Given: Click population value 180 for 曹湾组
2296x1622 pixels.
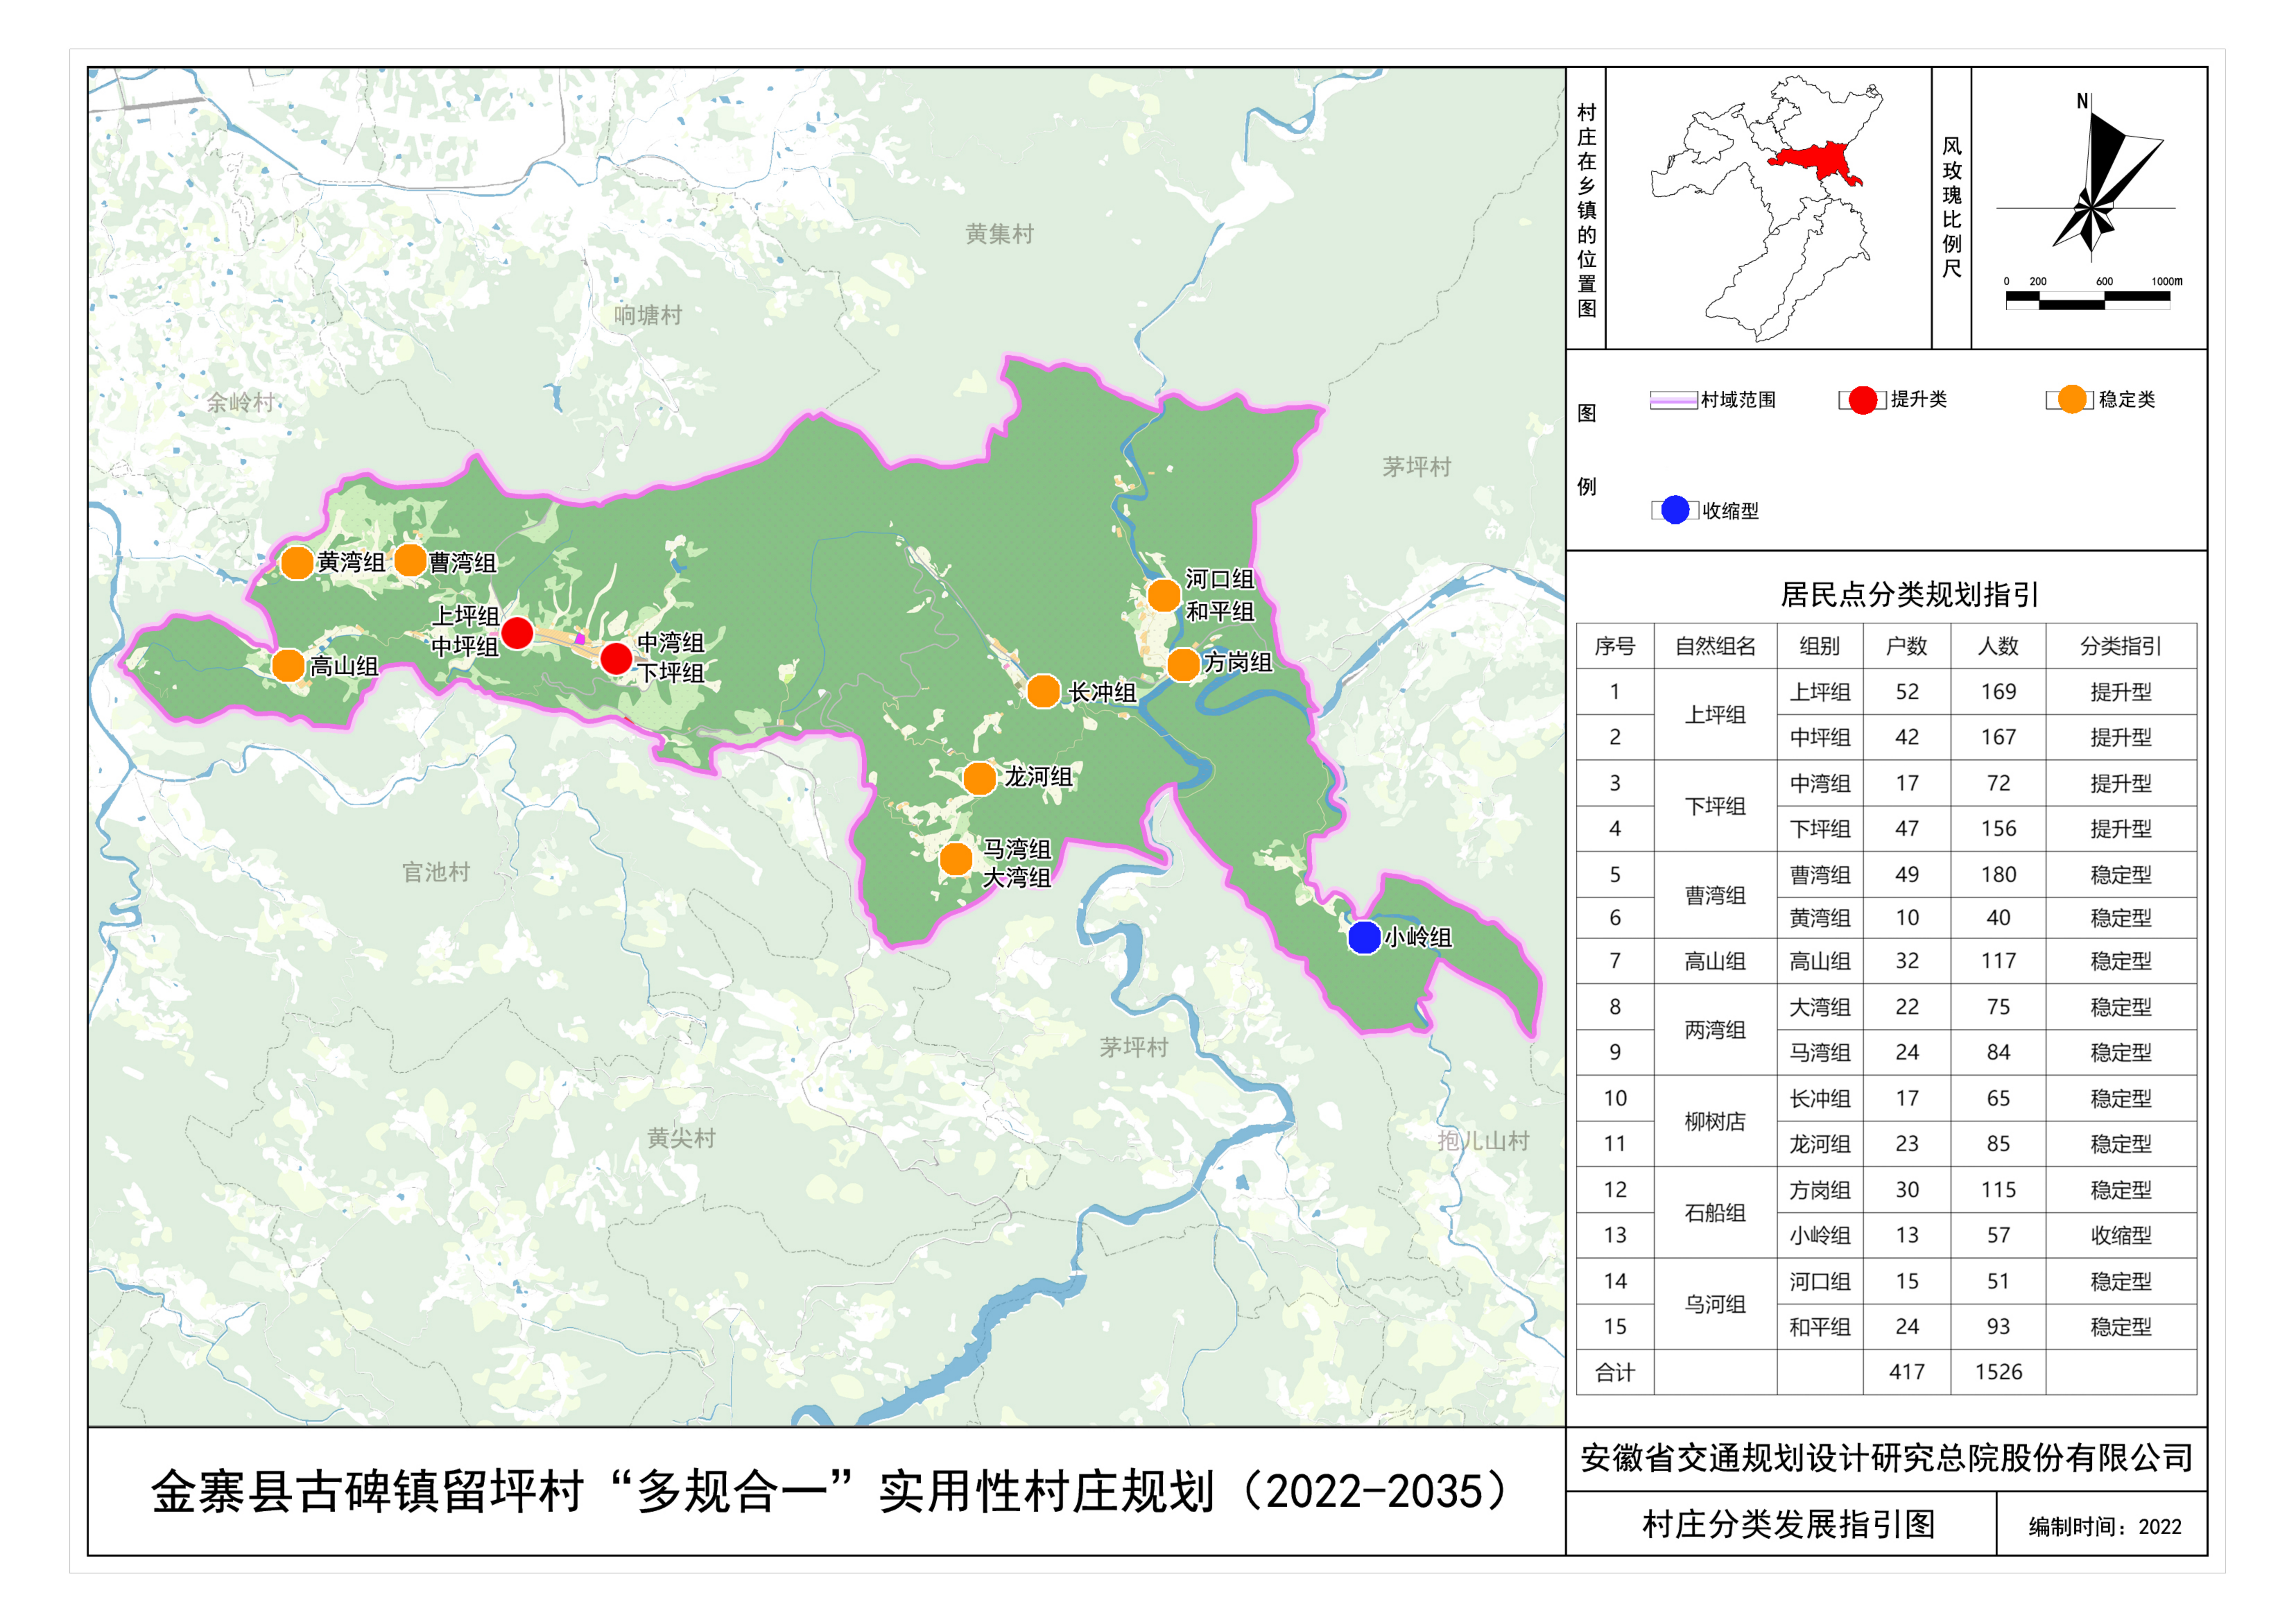Looking at the screenshot, I should click(x=1998, y=875).
